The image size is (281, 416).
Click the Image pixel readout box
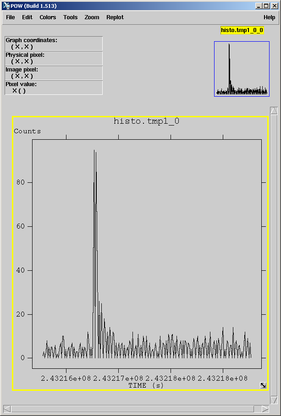[x=54, y=73]
